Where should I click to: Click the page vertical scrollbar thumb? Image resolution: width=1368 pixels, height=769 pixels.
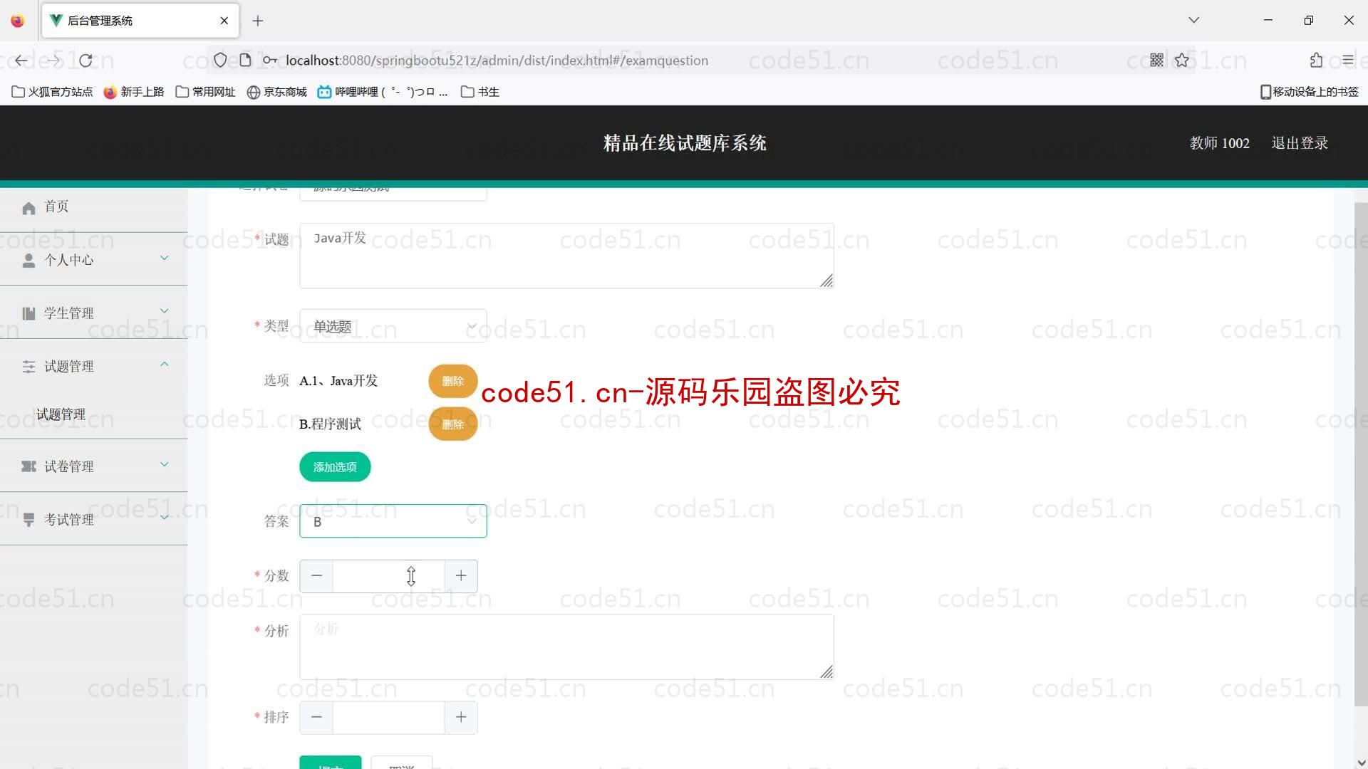coord(1361,454)
